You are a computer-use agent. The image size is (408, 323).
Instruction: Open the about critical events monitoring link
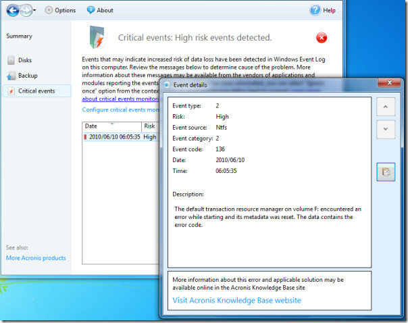(120, 99)
